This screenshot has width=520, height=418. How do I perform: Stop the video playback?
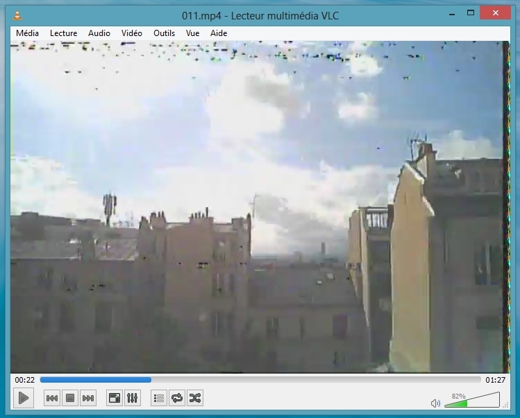point(70,398)
